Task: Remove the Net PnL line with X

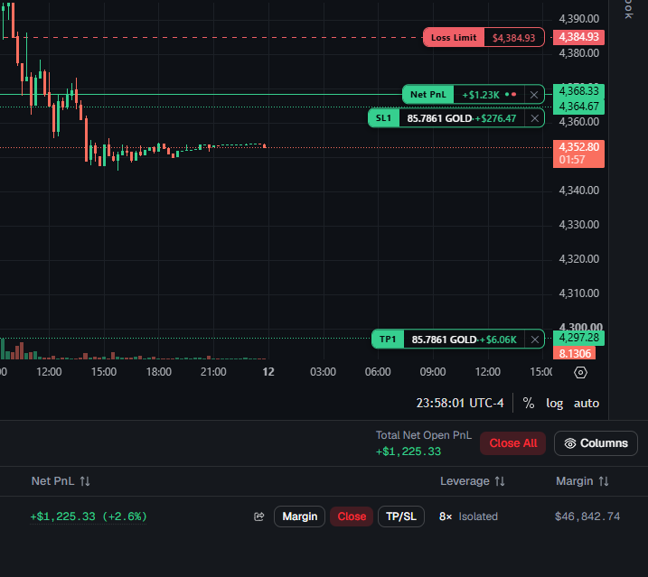Action: pyautogui.click(x=534, y=95)
